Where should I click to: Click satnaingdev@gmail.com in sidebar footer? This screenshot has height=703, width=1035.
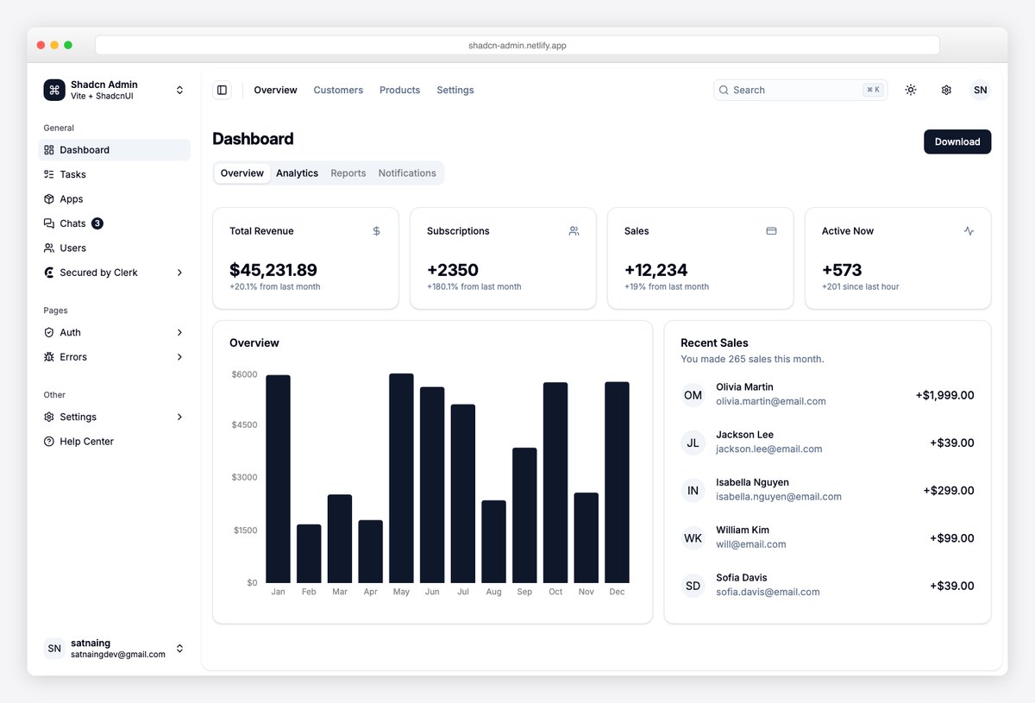(x=118, y=655)
